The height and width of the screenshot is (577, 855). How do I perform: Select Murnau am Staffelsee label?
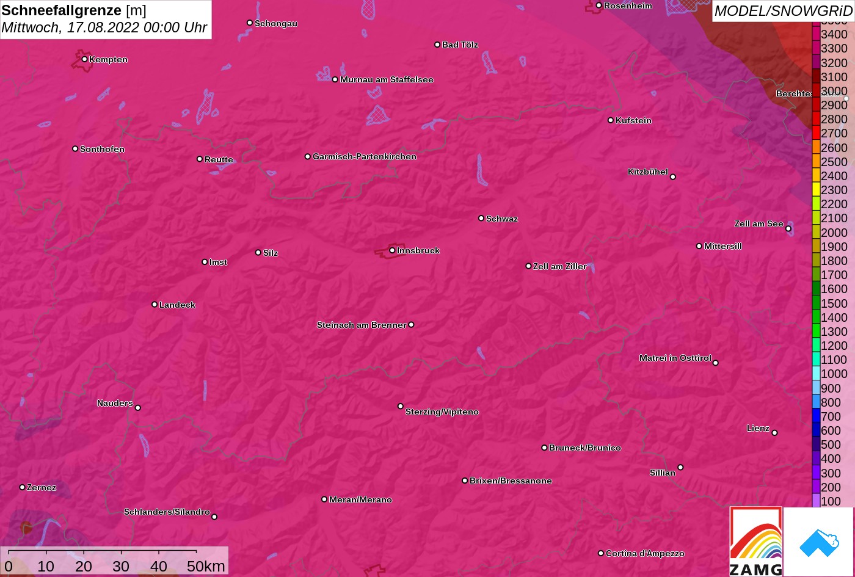[x=387, y=79]
